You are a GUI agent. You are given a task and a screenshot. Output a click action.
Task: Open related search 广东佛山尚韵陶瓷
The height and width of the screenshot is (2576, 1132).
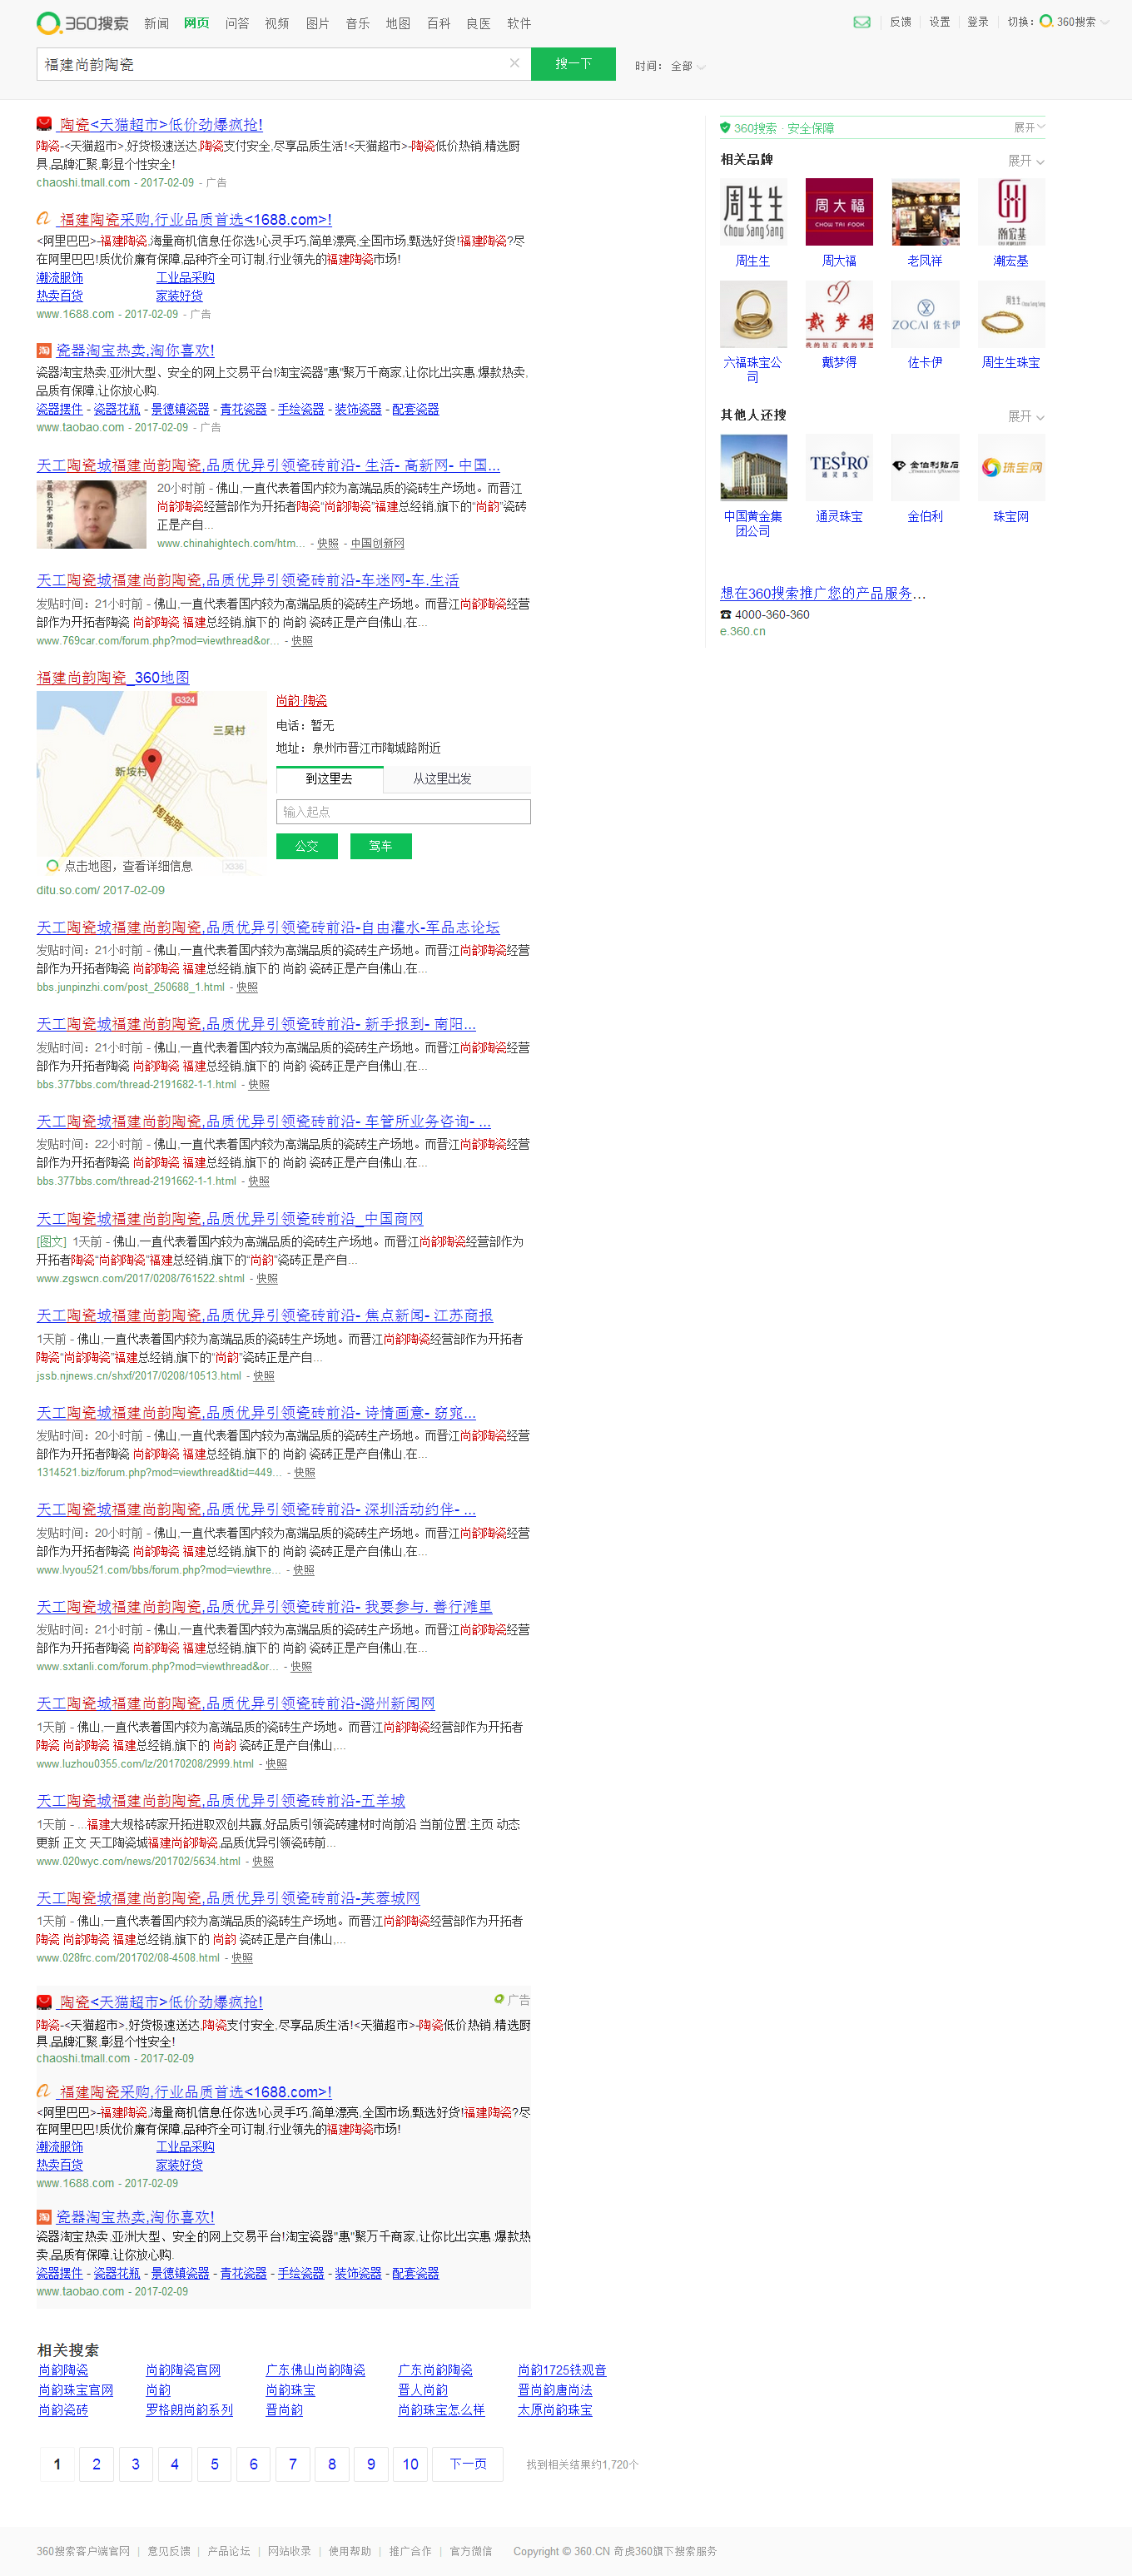coord(315,2371)
